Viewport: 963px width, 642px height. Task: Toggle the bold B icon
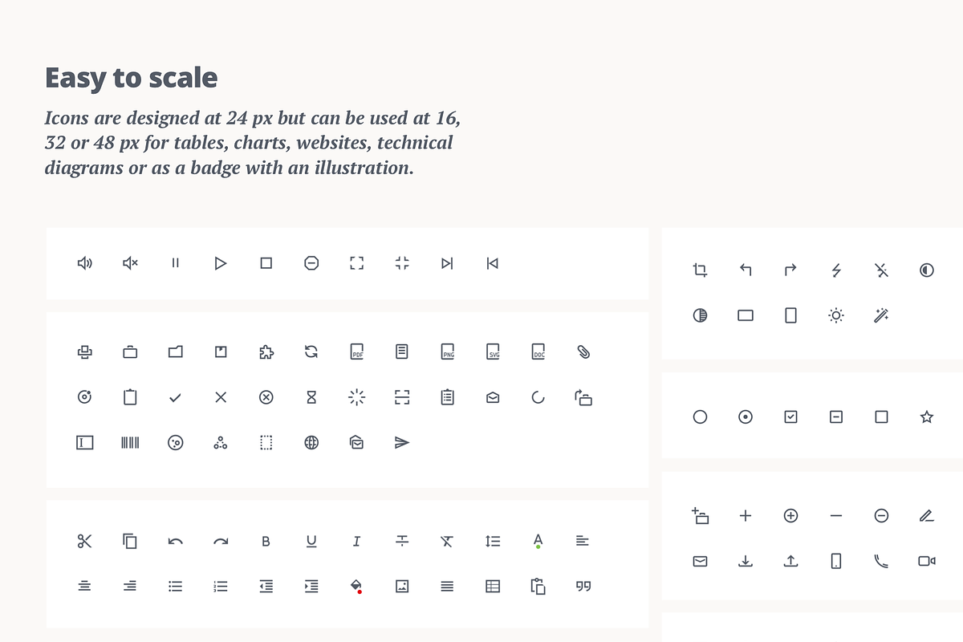click(x=266, y=541)
